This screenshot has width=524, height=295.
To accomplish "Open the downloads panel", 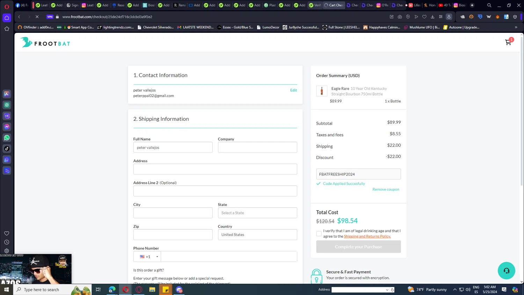I will pyautogui.click(x=432, y=17).
